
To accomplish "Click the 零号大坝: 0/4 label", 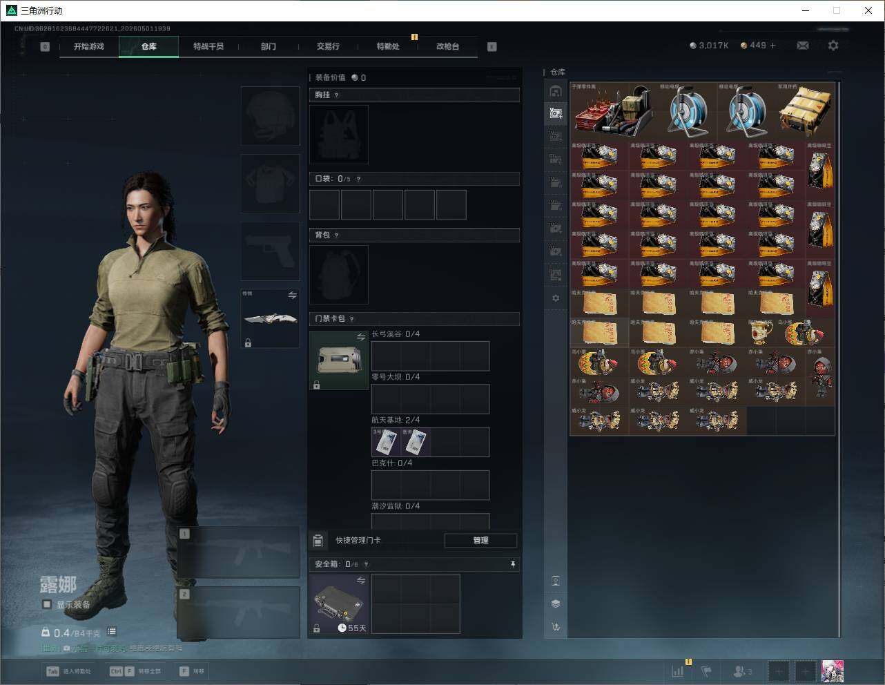I will coord(396,377).
